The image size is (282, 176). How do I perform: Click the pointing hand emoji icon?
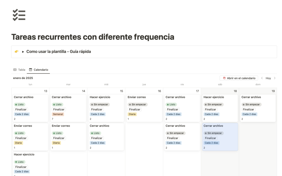pos(17,52)
